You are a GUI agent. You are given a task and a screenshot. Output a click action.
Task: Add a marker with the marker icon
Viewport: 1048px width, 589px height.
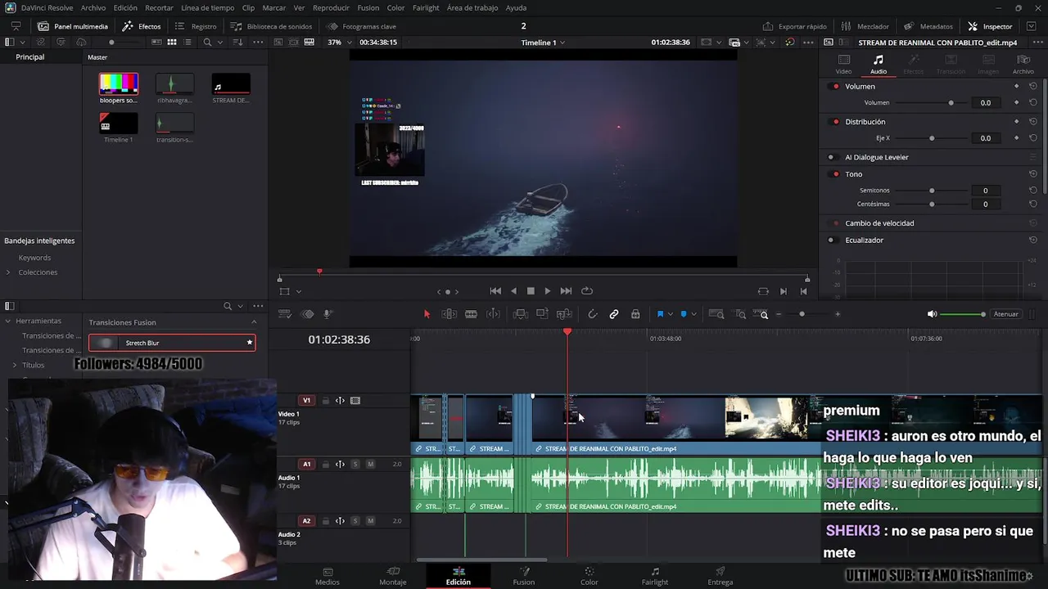(x=684, y=314)
